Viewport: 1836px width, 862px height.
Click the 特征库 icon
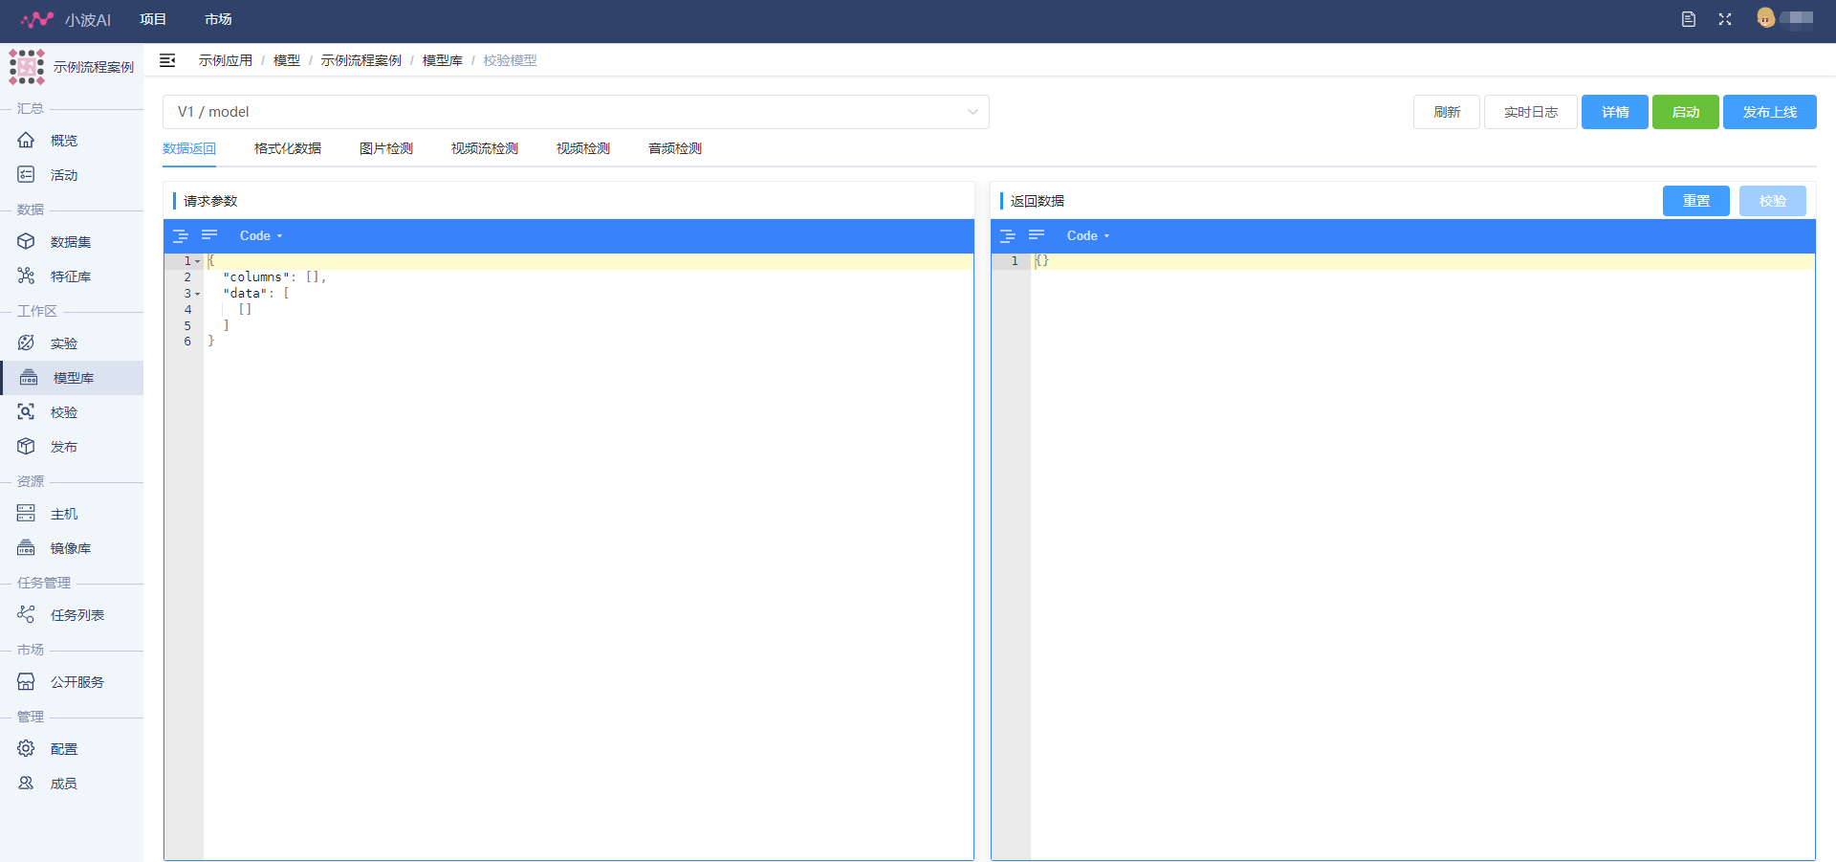pyautogui.click(x=26, y=276)
